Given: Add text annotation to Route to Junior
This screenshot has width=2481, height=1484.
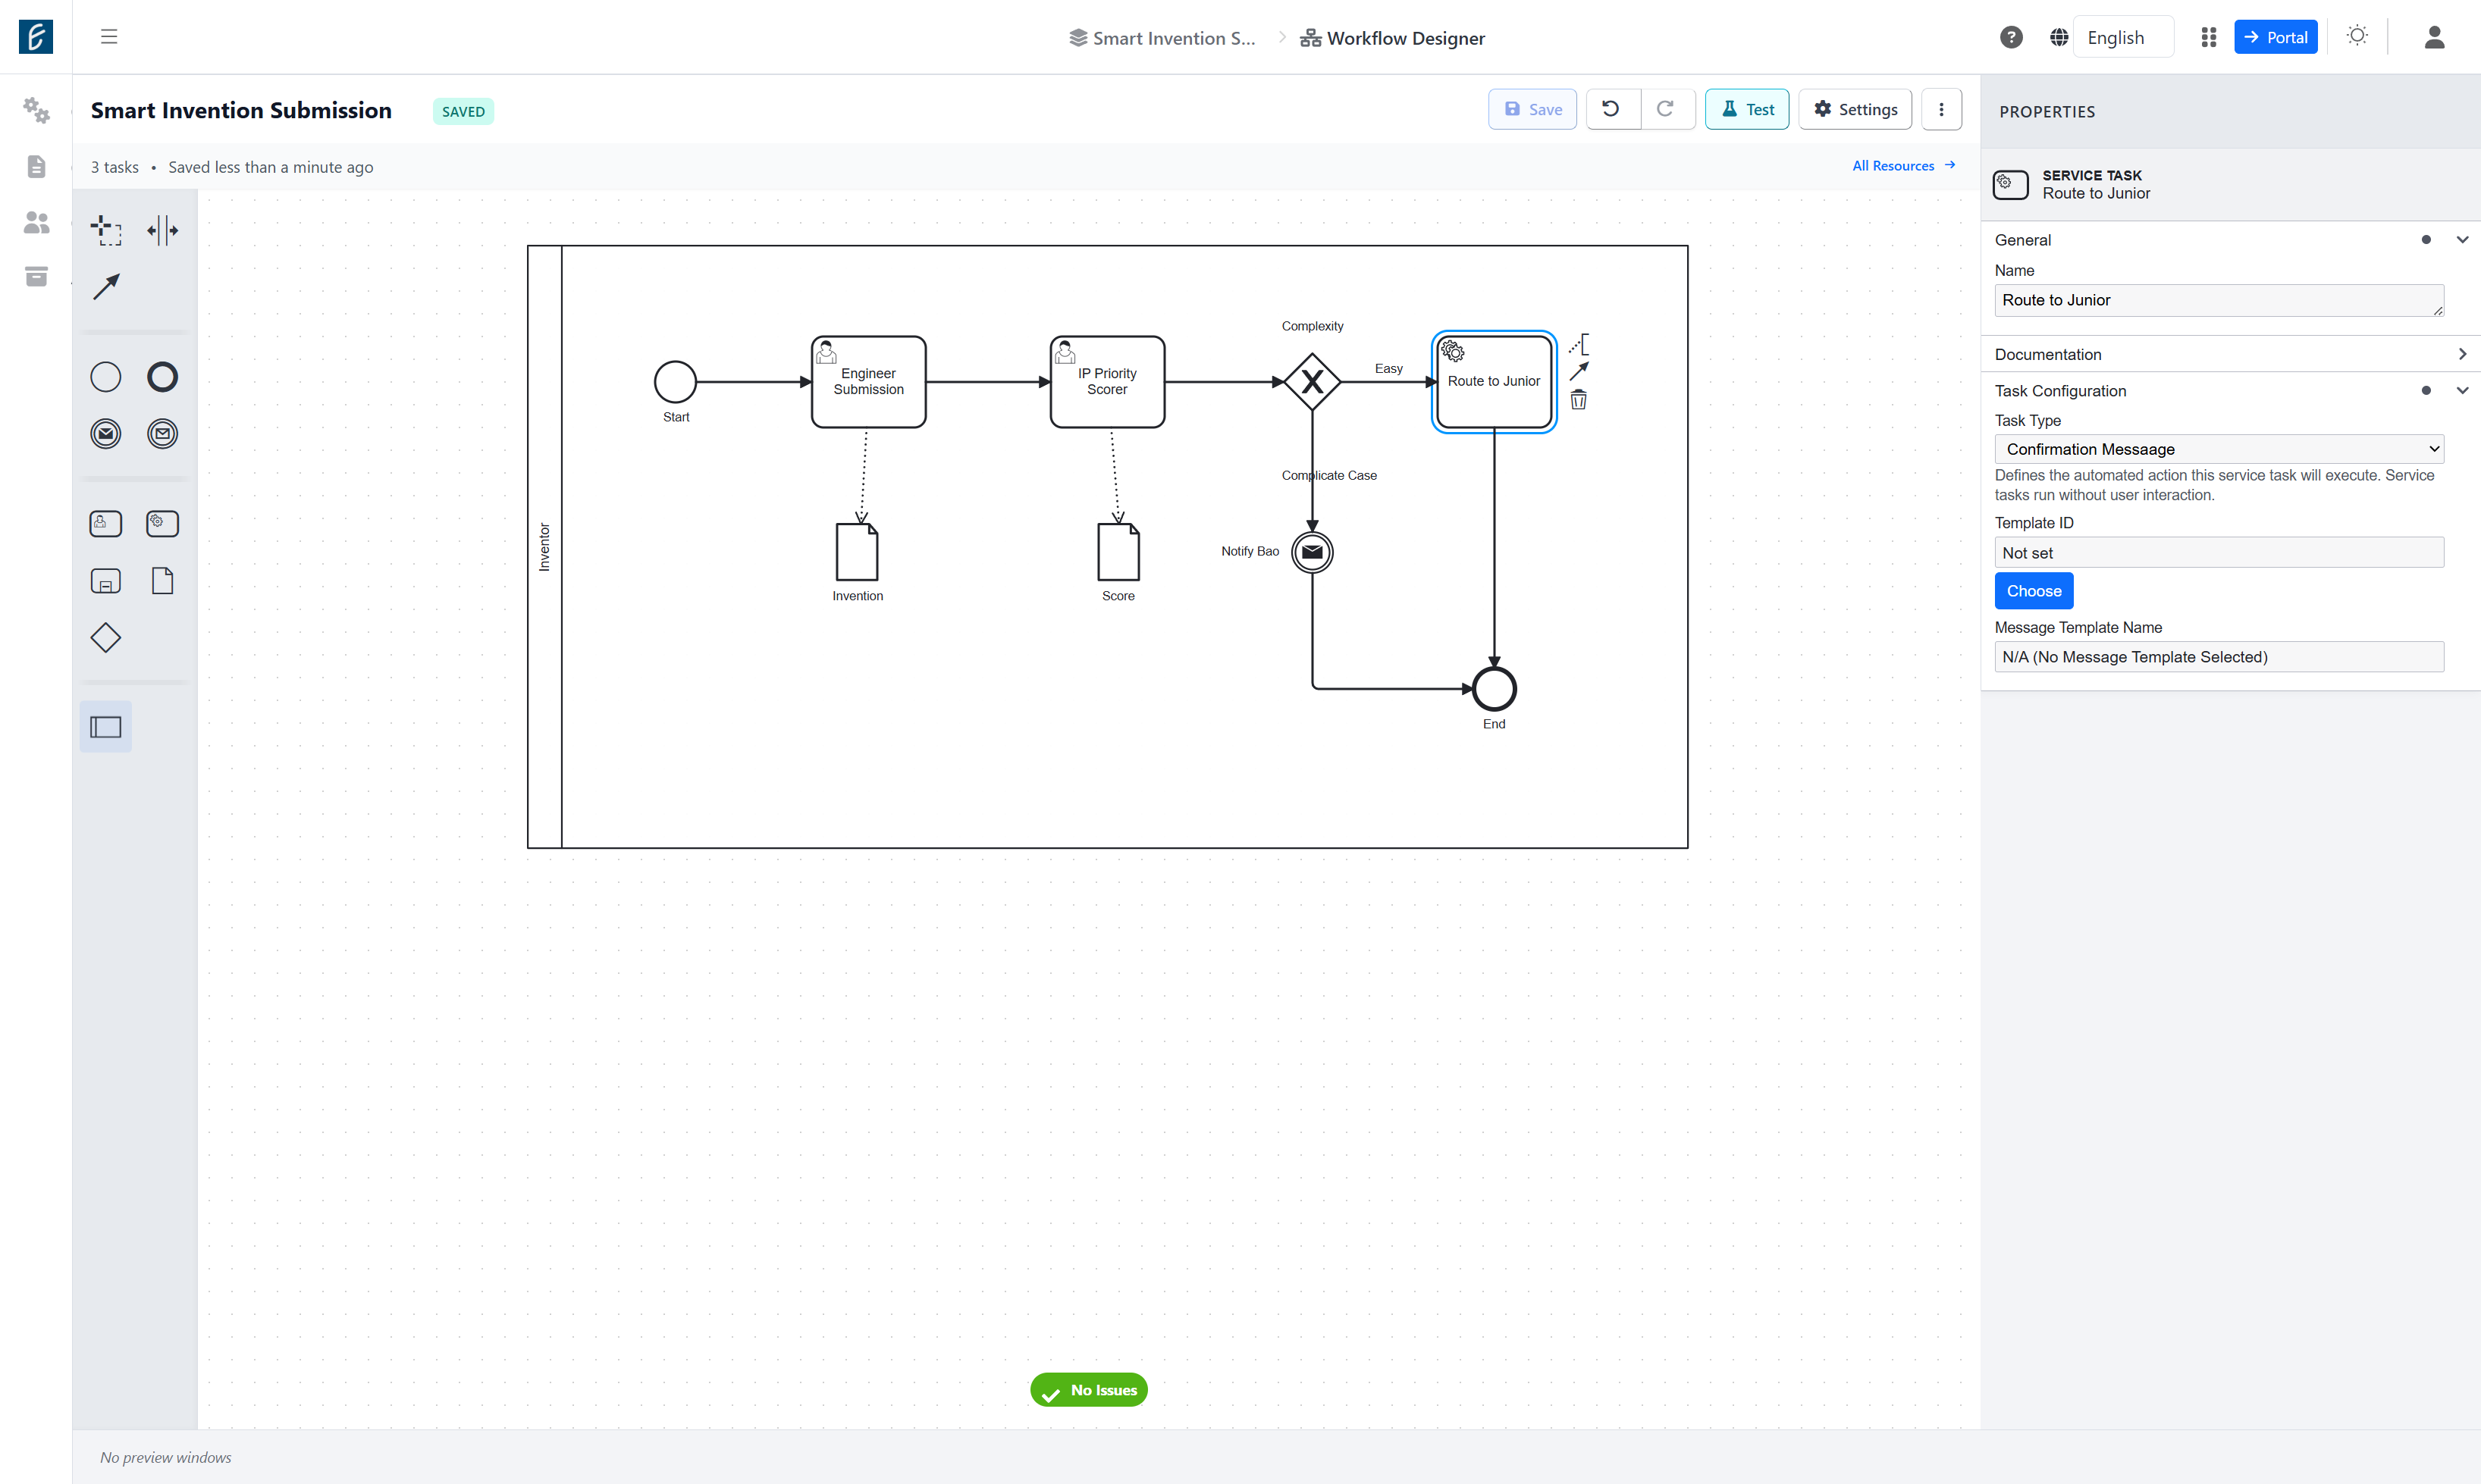Looking at the screenshot, I should 1579,344.
